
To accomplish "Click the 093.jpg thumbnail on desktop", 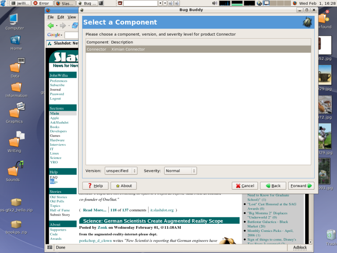I will (x=324, y=171).
